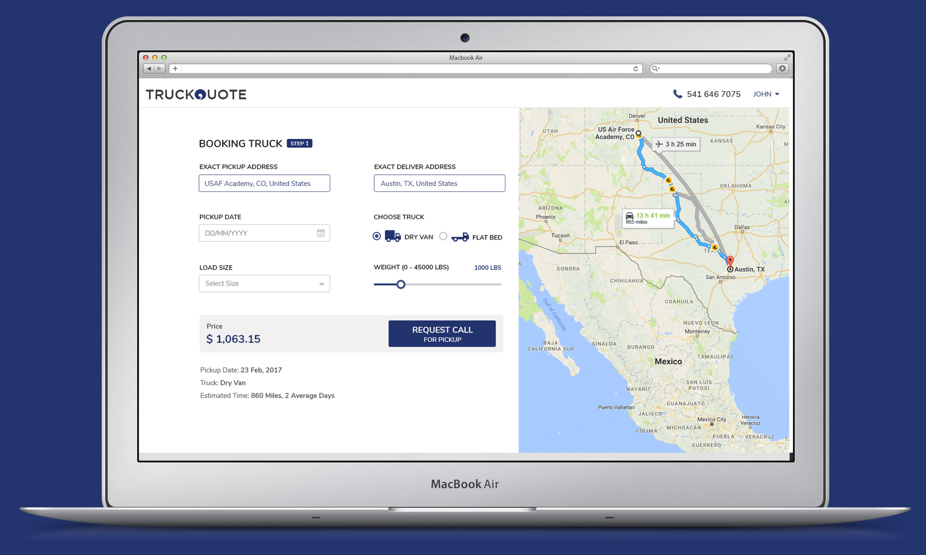The image size is (926, 555).
Task: Click the Exact Pickup Address field
Action: pos(264,183)
